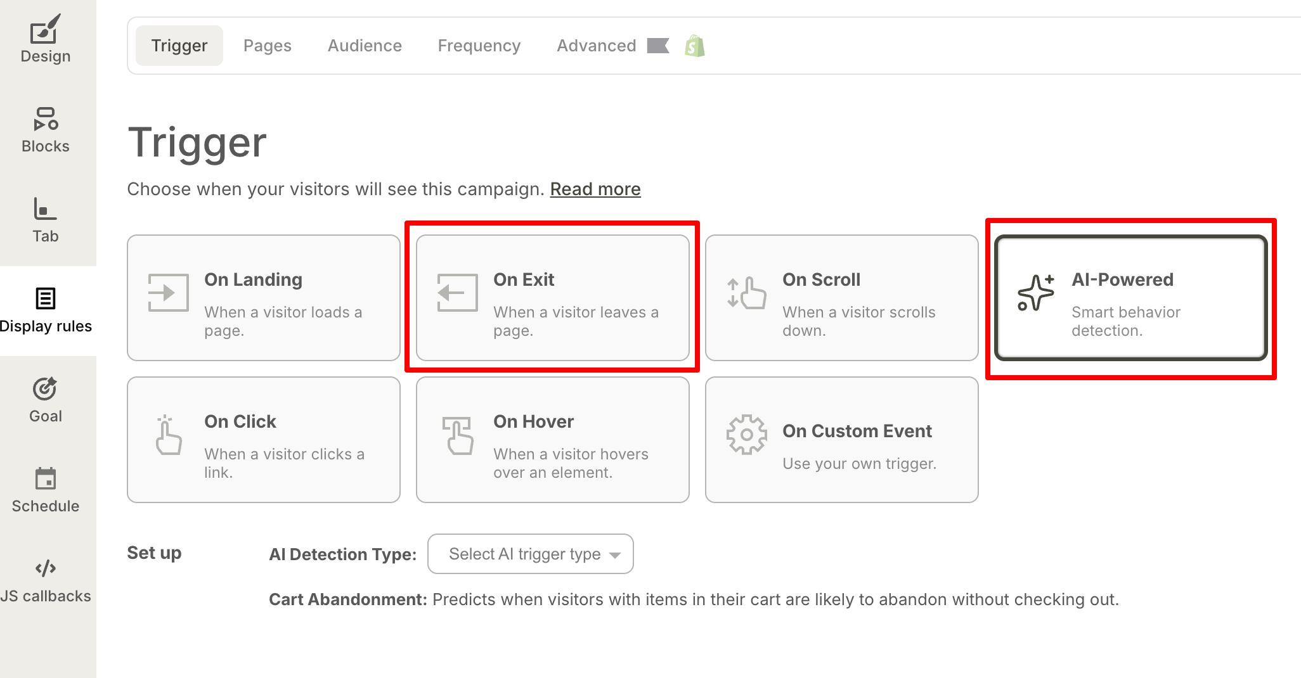Click the Schedule calendar icon
Image resolution: width=1301 pixels, height=678 pixels.
click(x=44, y=480)
